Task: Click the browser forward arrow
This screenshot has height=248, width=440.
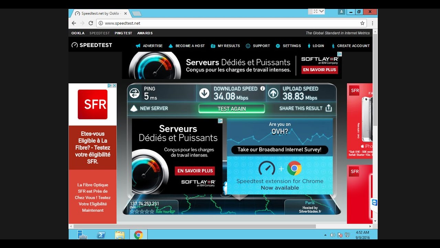Action: [82, 23]
